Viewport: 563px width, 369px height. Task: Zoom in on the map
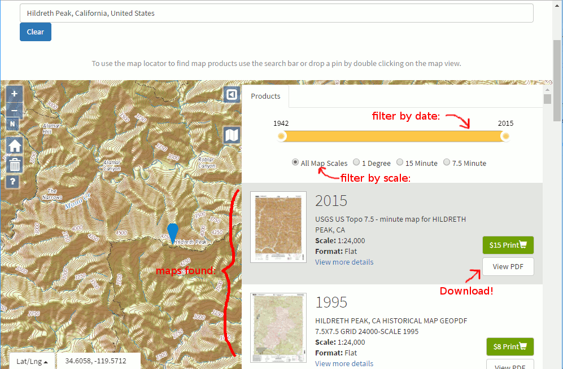pos(14,93)
